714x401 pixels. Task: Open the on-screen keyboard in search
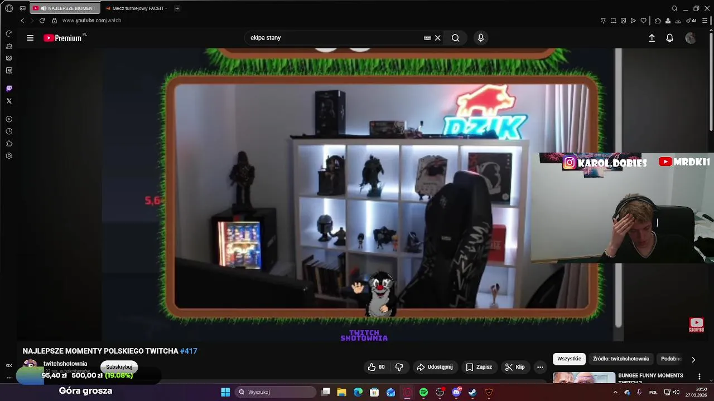coord(427,38)
